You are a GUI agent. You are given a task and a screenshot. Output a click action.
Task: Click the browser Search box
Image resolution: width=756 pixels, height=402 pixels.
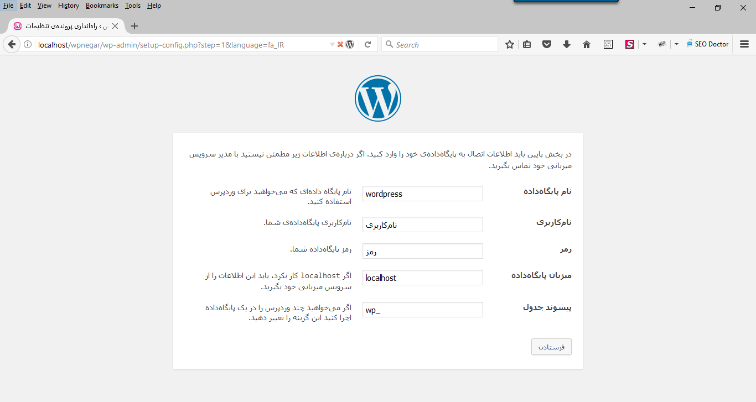440,44
